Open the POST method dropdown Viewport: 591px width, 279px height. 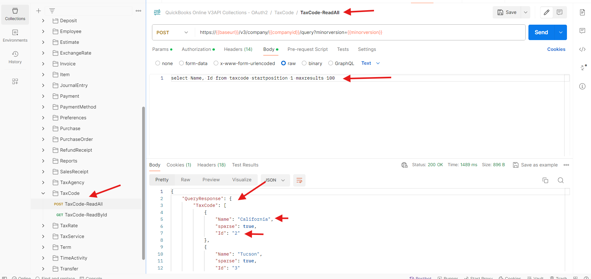click(x=173, y=32)
